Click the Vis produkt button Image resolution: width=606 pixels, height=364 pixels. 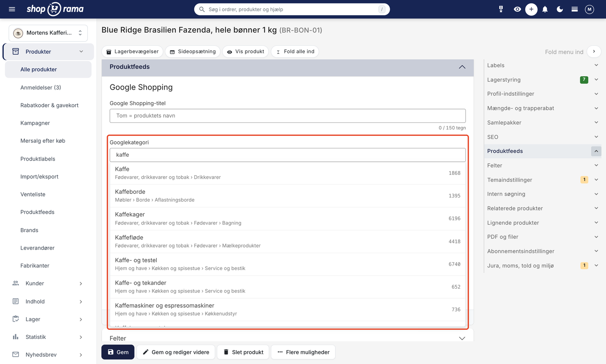point(245,52)
